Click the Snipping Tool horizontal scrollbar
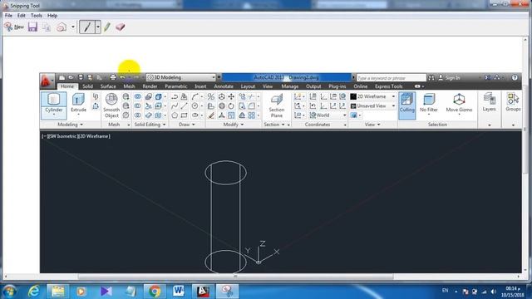 [x=235, y=277]
